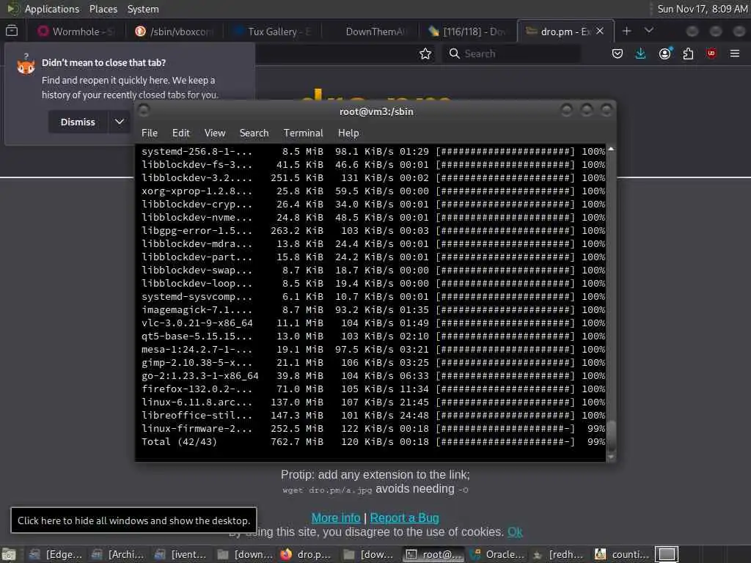Open terminal Terminal menu
Screen dimensions: 751x563
point(303,133)
